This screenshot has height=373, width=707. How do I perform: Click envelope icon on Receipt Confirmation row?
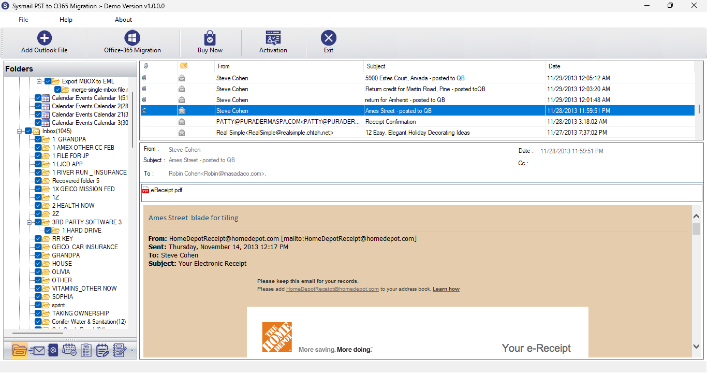pyautogui.click(x=182, y=122)
